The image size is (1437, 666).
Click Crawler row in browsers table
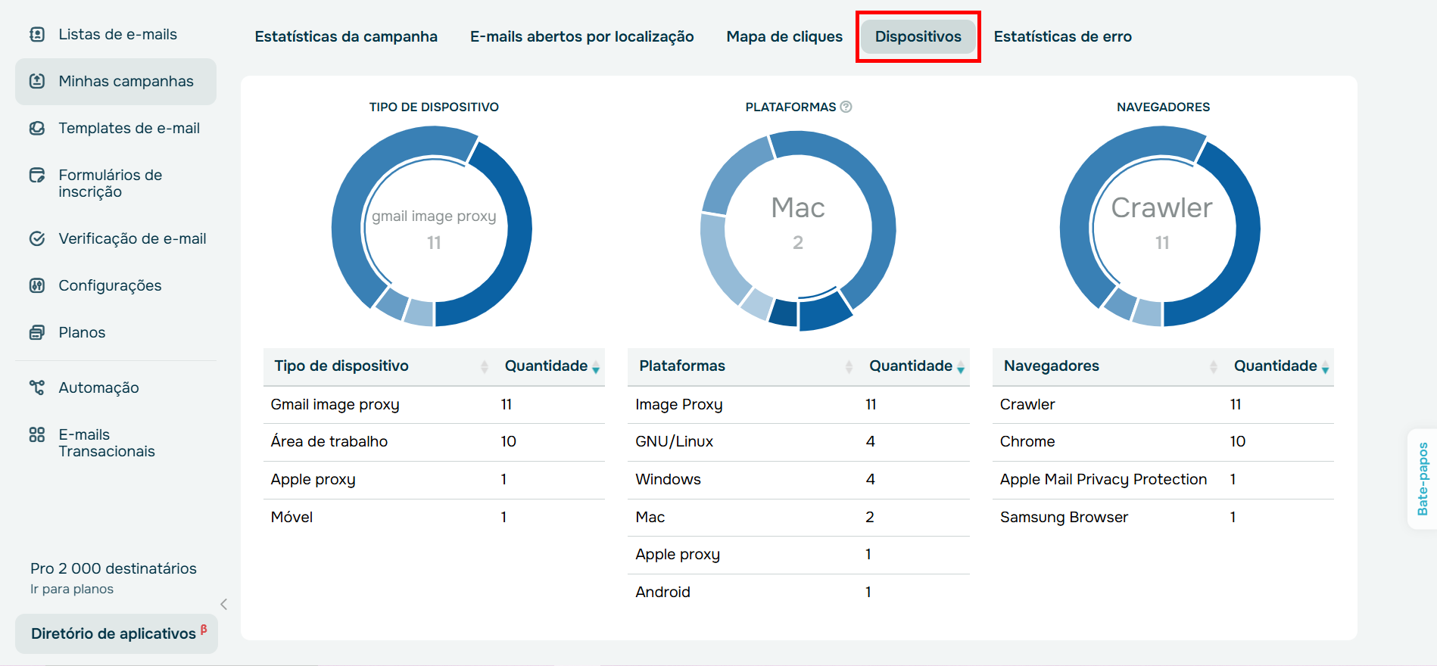click(x=1163, y=405)
